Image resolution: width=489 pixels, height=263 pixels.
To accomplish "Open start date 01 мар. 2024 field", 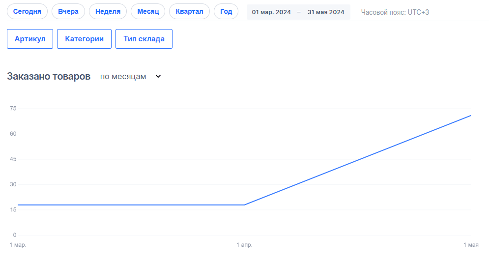I will (271, 12).
